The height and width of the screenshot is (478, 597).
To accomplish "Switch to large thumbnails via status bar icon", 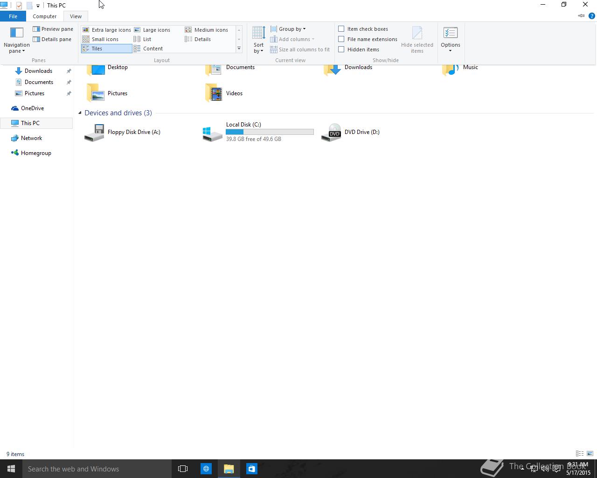I will tap(590, 454).
